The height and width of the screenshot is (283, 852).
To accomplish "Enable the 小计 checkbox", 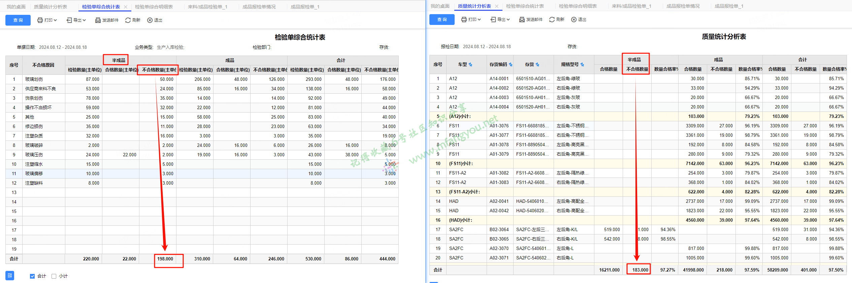I will (x=54, y=276).
